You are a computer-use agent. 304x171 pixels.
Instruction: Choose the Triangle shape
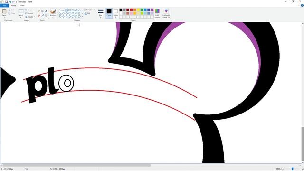click(x=79, y=10)
